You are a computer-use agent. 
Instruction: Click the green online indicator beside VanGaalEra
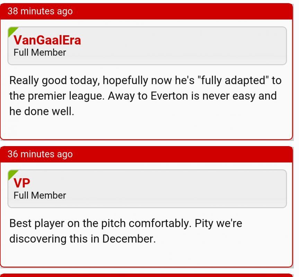point(12,30)
